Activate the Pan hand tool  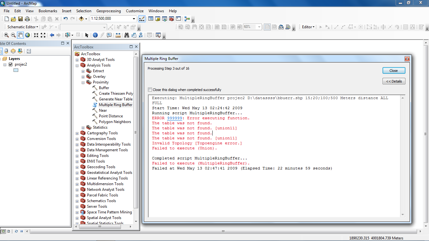[20, 35]
